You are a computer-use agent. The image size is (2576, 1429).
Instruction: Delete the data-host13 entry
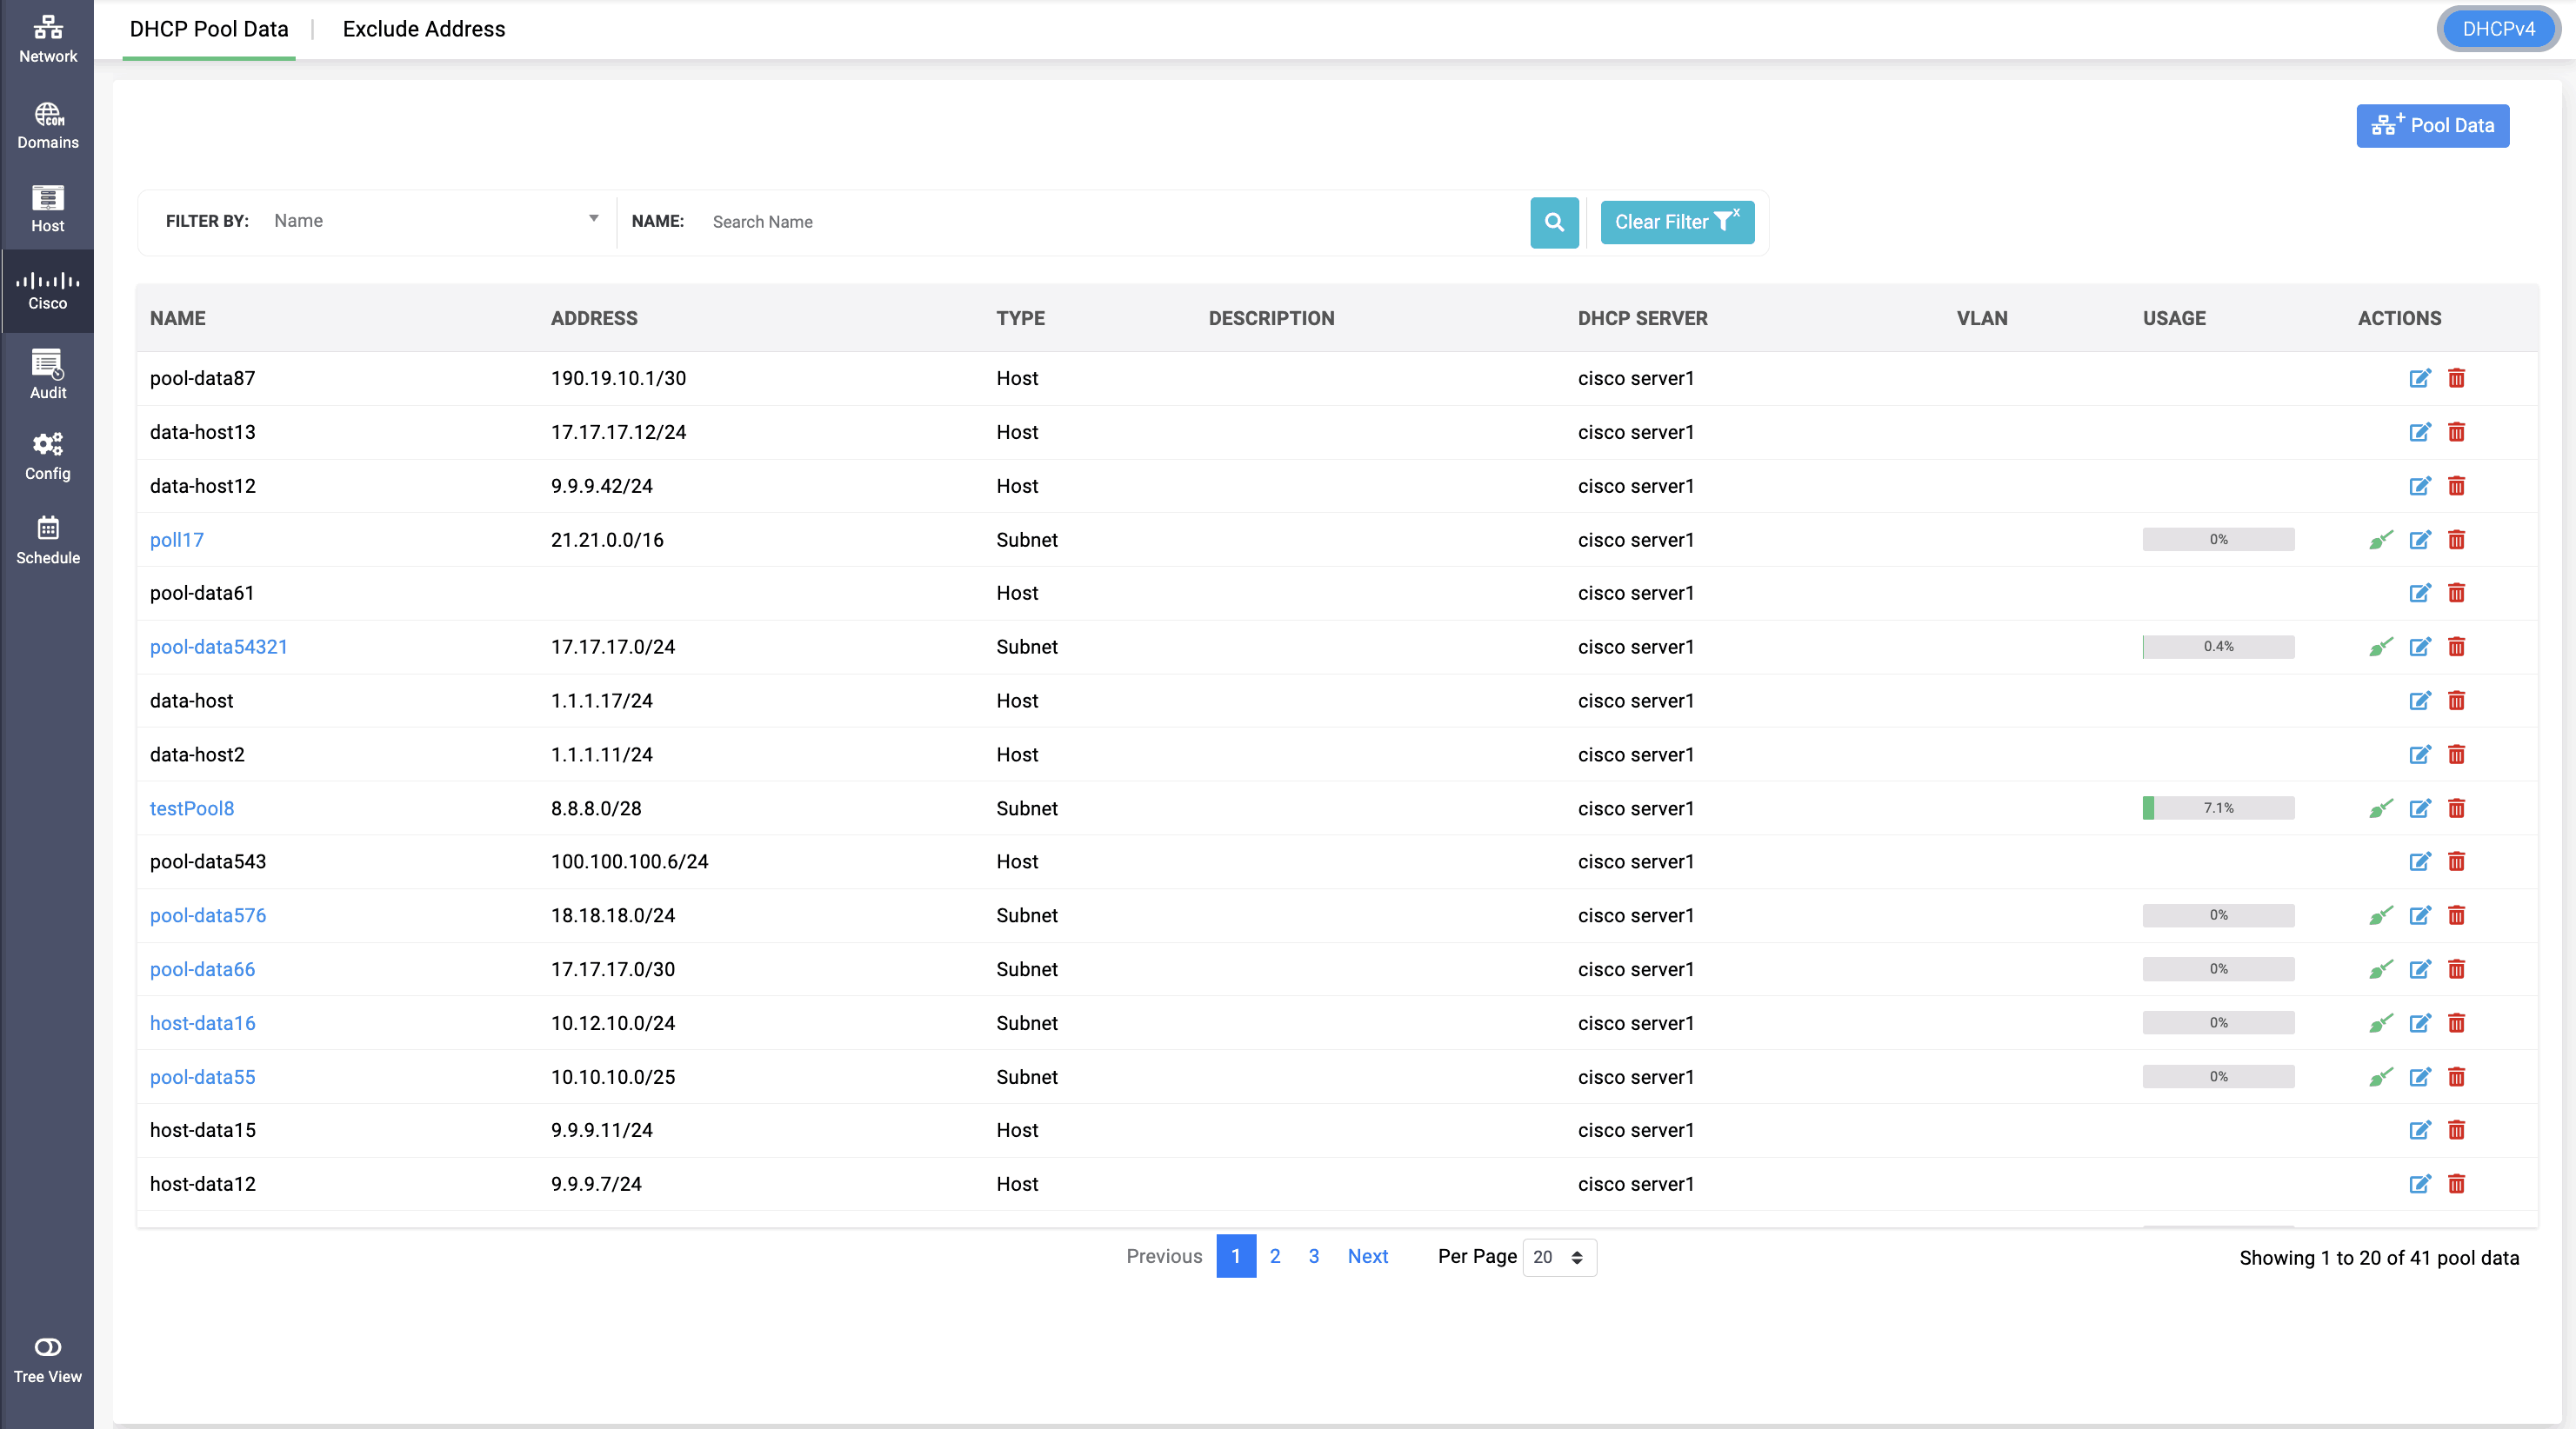click(2457, 433)
